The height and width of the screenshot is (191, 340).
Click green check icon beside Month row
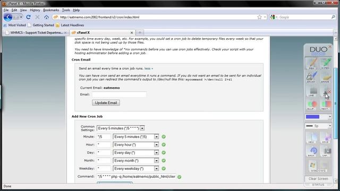(x=164, y=161)
